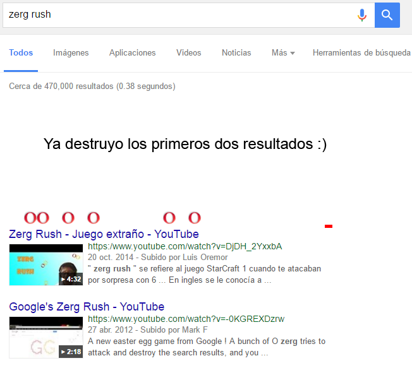Click the small red health bar
The image size is (412, 368).
click(329, 226)
